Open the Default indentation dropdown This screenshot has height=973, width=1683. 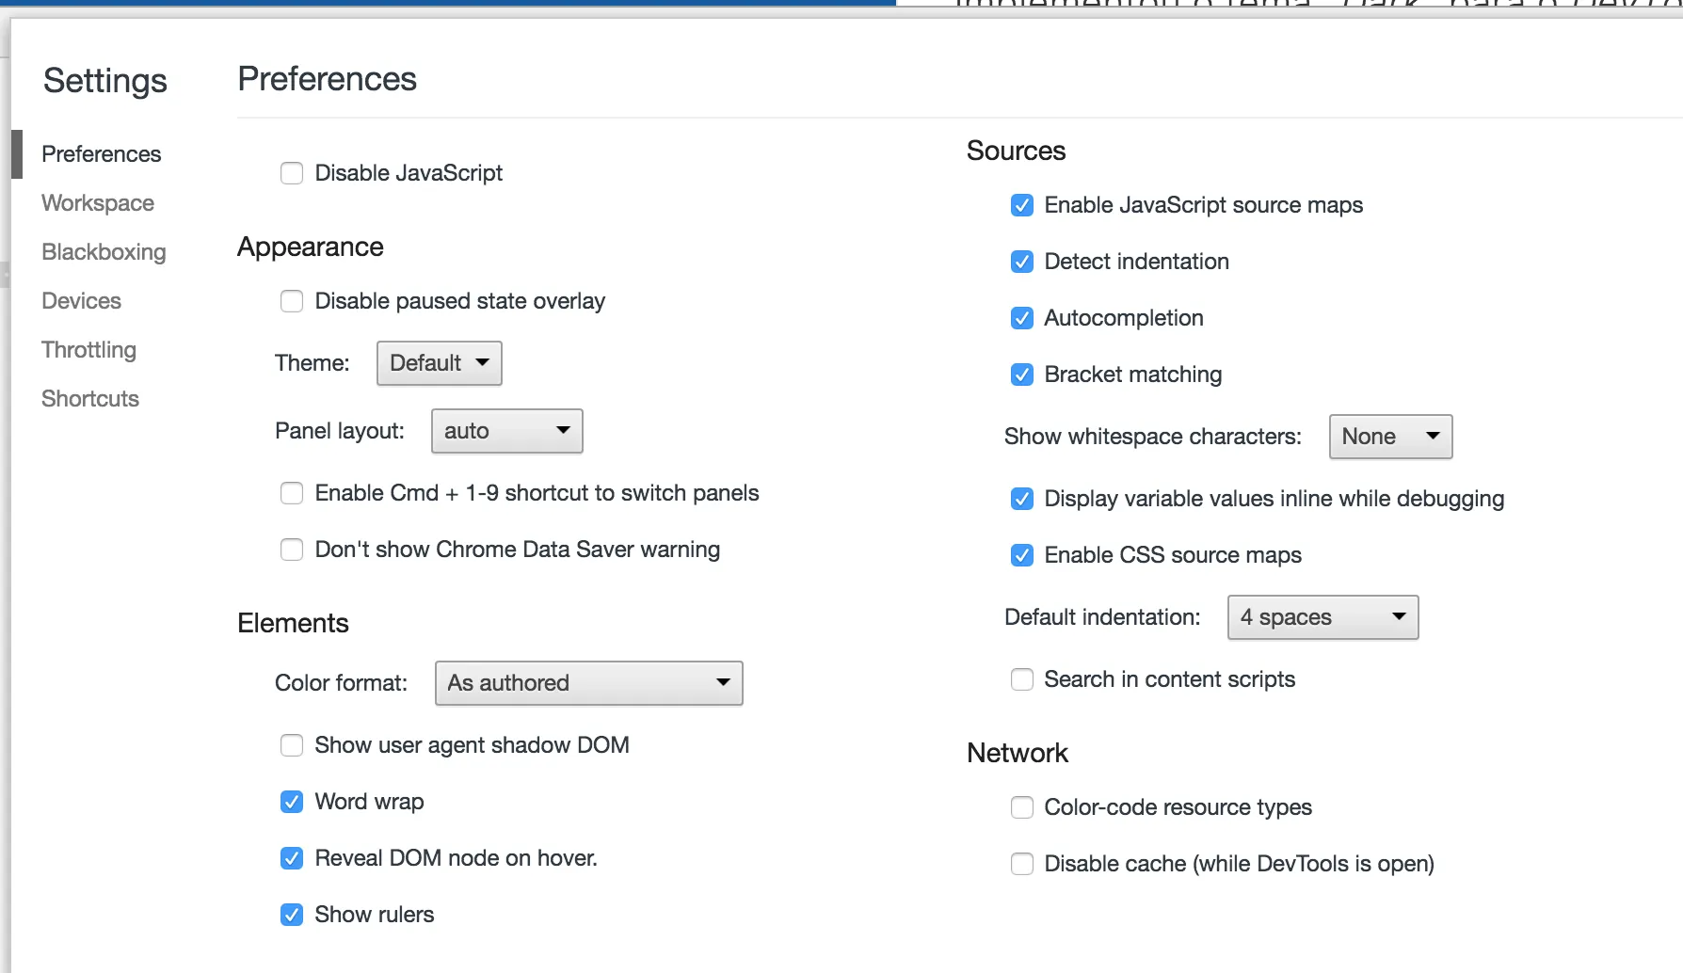pyautogui.click(x=1323, y=617)
